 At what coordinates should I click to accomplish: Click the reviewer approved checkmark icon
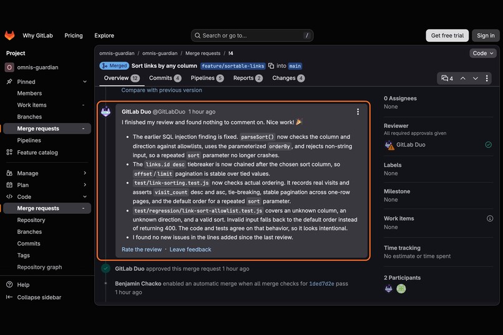(x=488, y=145)
